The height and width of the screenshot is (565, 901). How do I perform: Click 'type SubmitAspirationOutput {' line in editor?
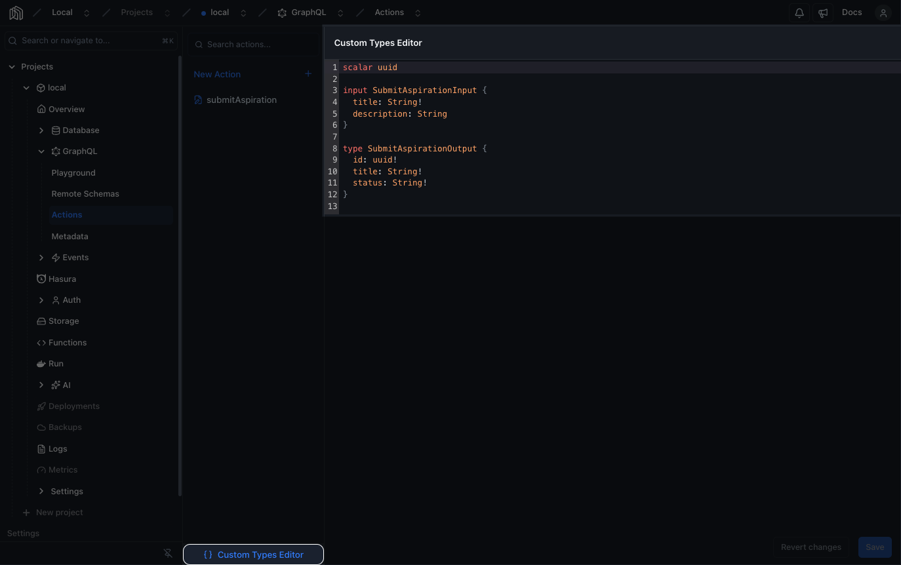415,149
